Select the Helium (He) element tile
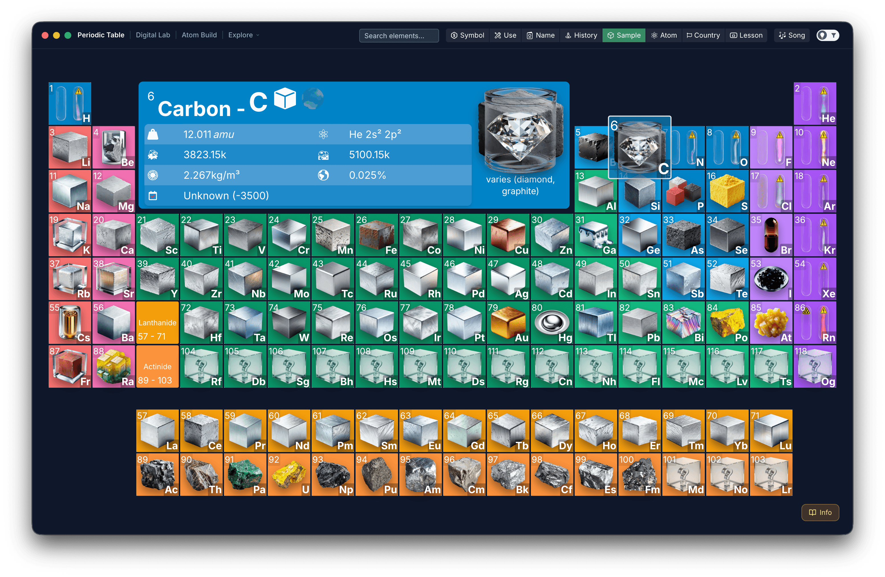The width and height of the screenshot is (885, 577). (x=815, y=103)
